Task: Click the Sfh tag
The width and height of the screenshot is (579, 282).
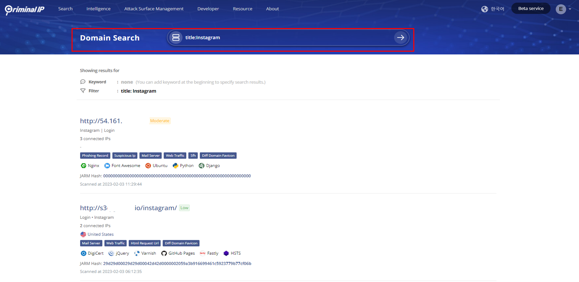Action: tap(193, 156)
